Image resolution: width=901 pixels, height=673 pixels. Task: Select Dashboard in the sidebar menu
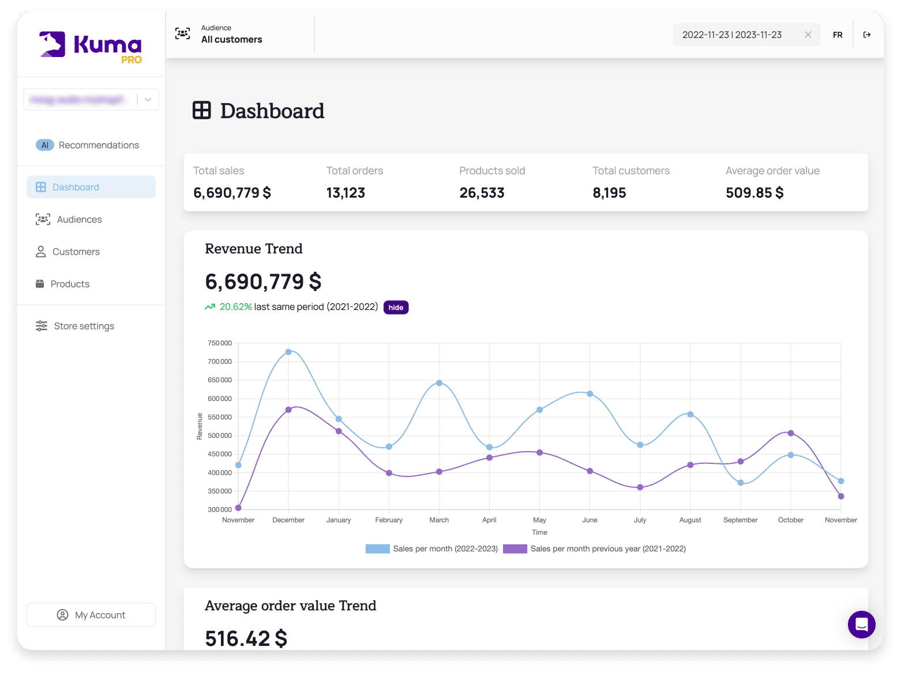tap(76, 187)
